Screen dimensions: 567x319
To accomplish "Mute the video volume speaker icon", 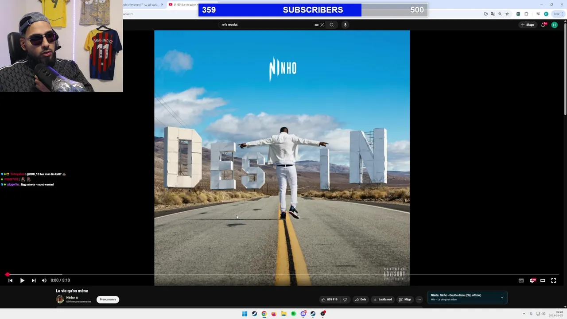I will [44, 280].
